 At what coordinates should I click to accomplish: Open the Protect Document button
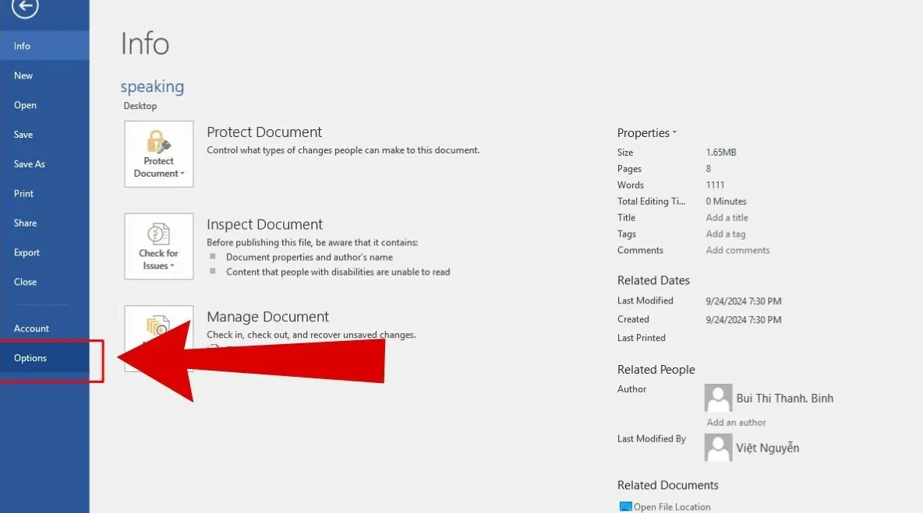coord(159,154)
